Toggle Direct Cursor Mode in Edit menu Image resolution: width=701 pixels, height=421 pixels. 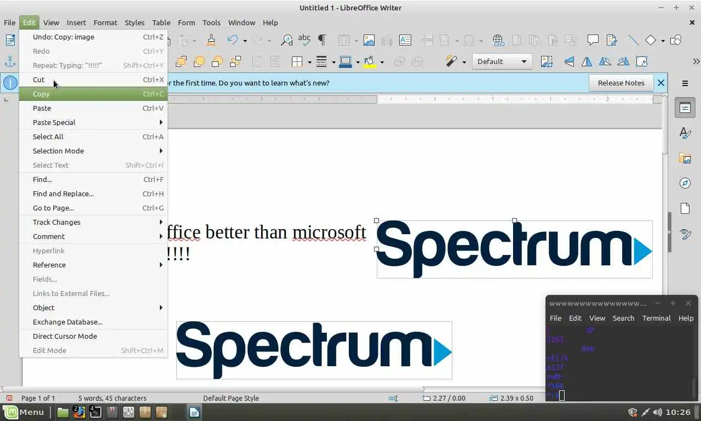[93, 336]
